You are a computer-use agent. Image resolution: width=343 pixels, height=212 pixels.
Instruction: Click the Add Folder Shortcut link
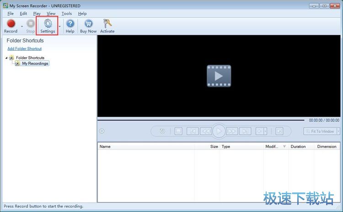click(25, 48)
